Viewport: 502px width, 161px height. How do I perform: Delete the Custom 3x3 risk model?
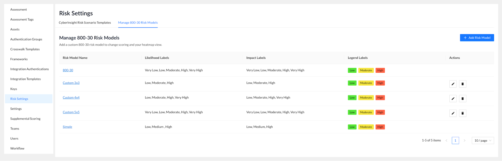(x=462, y=84)
